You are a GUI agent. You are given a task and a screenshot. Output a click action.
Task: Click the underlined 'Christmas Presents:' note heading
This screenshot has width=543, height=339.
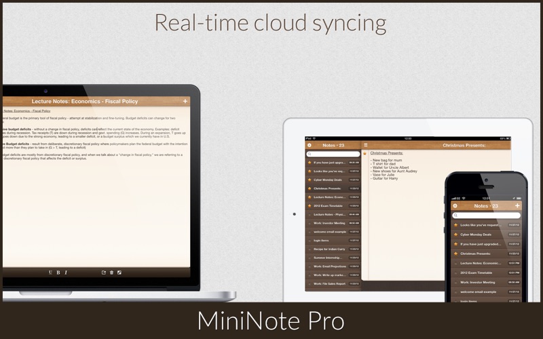click(x=386, y=153)
